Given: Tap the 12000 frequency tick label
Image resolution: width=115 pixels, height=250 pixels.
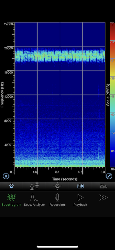Looking at the screenshot, I should [x=9, y=97].
